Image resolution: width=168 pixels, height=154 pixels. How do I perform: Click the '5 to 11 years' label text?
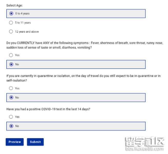(x=23, y=23)
